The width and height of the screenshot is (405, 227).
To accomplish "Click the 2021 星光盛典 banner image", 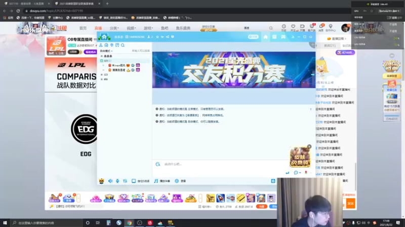I will coord(234,70).
